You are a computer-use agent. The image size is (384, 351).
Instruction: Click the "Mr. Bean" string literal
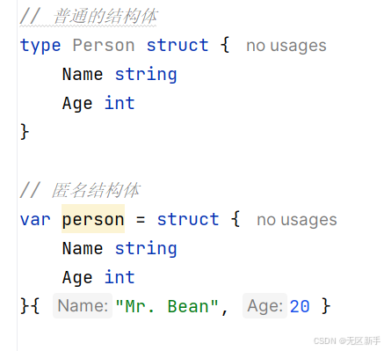click(x=167, y=307)
